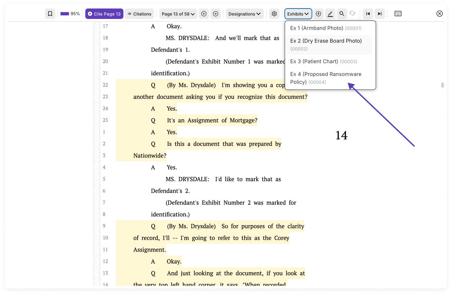Show keyboard shortcuts with the keyboard icon

[398, 13]
